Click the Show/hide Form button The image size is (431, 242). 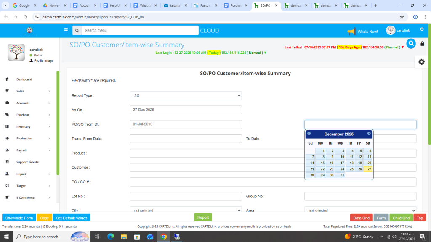(x=19, y=218)
